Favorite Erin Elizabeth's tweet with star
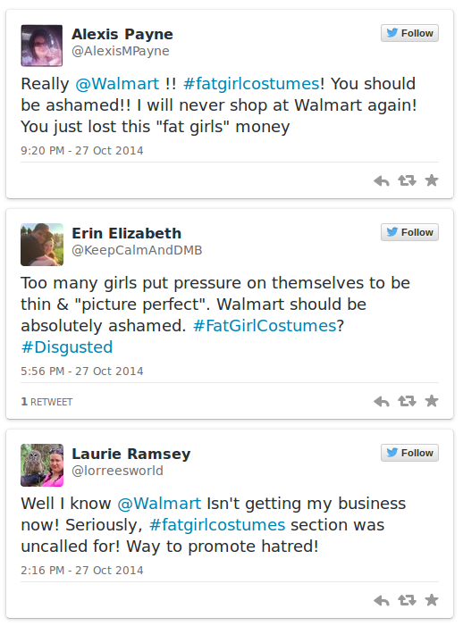Image resolution: width=463 pixels, height=626 pixels. click(x=432, y=400)
